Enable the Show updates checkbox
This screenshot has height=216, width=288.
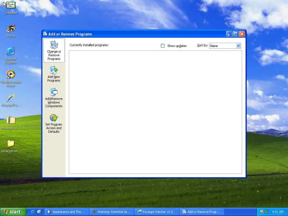pos(163,46)
